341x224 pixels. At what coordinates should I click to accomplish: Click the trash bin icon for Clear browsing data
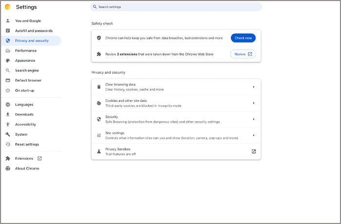point(99,87)
